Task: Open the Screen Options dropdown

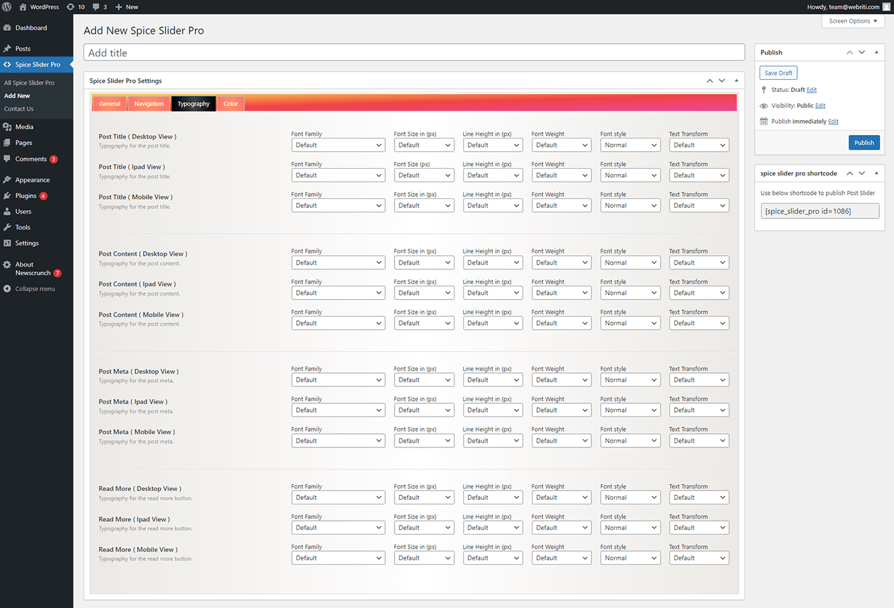Action: pos(853,21)
